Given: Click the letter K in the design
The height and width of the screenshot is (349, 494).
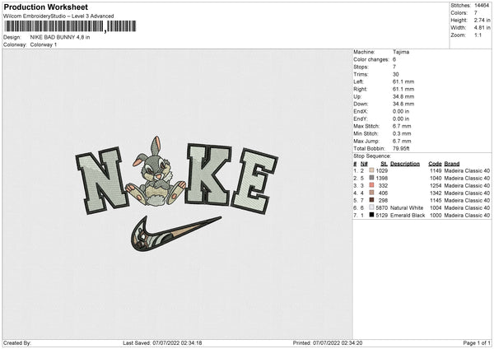Looking at the screenshot, I should tap(208, 174).
